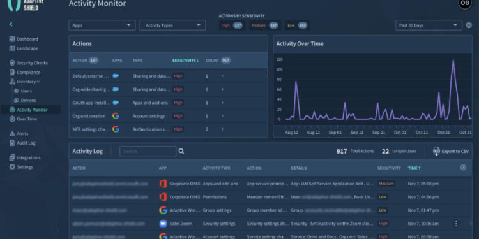Image resolution: width=479 pixels, height=239 pixels.
Task: Click the Alerts warning triangle icon
Action: (x=12, y=134)
